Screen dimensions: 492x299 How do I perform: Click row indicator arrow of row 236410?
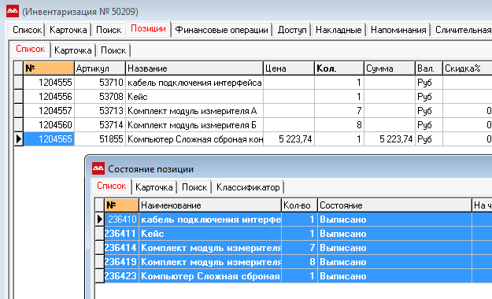pos(100,220)
